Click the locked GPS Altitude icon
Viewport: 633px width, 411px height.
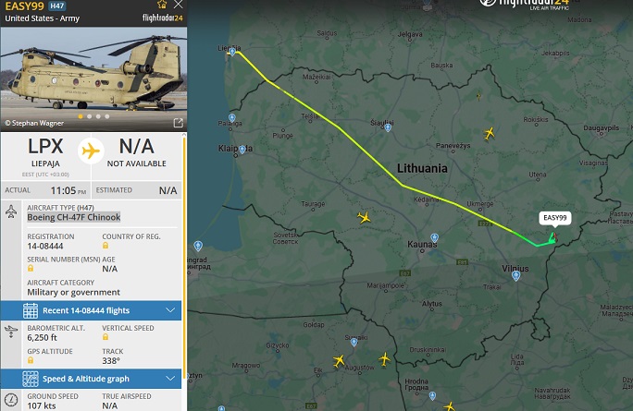point(31,360)
